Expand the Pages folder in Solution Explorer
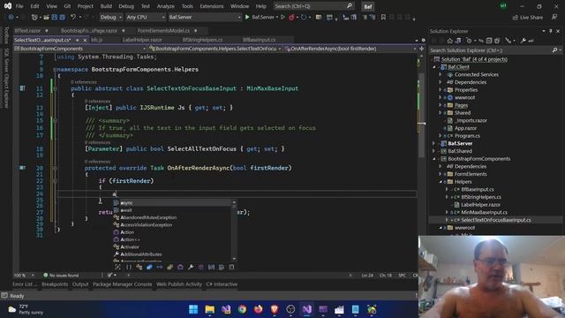Viewport: 565px width, 318px height. [441, 105]
